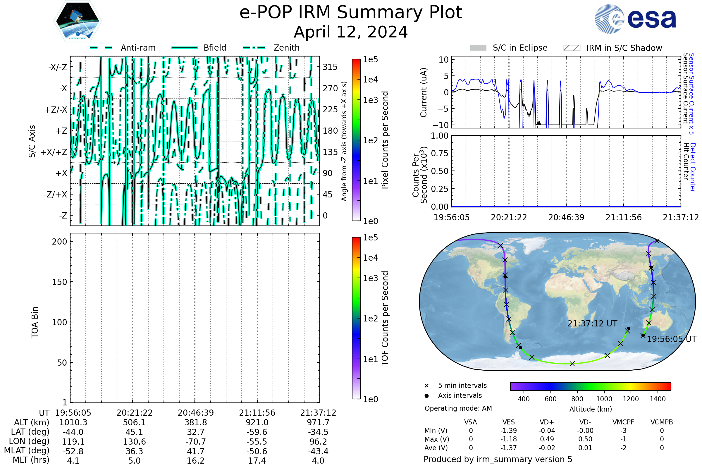Click the Bfield solid legend line
Screen dimensions: 702x468
pyautogui.click(x=185, y=48)
